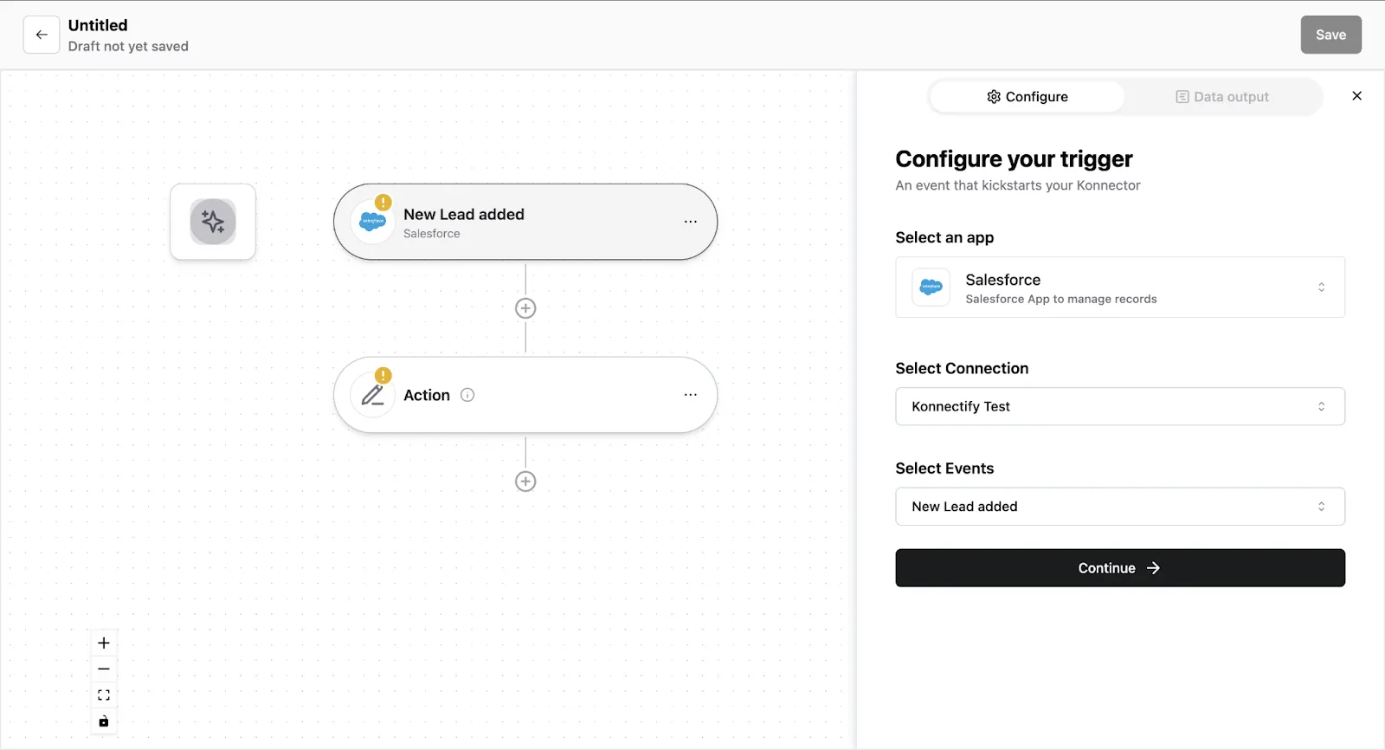Expand the Select an app dropdown
Image resolution: width=1385 pixels, height=750 pixels.
(x=1120, y=288)
